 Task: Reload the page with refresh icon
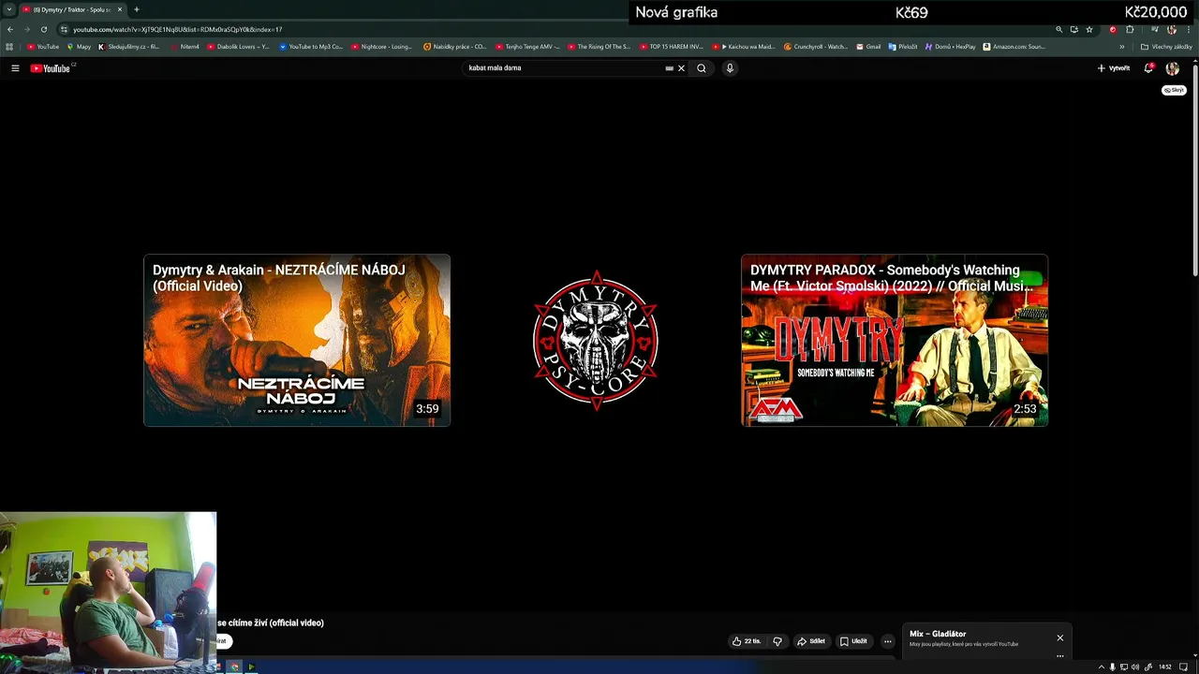[x=43, y=29]
